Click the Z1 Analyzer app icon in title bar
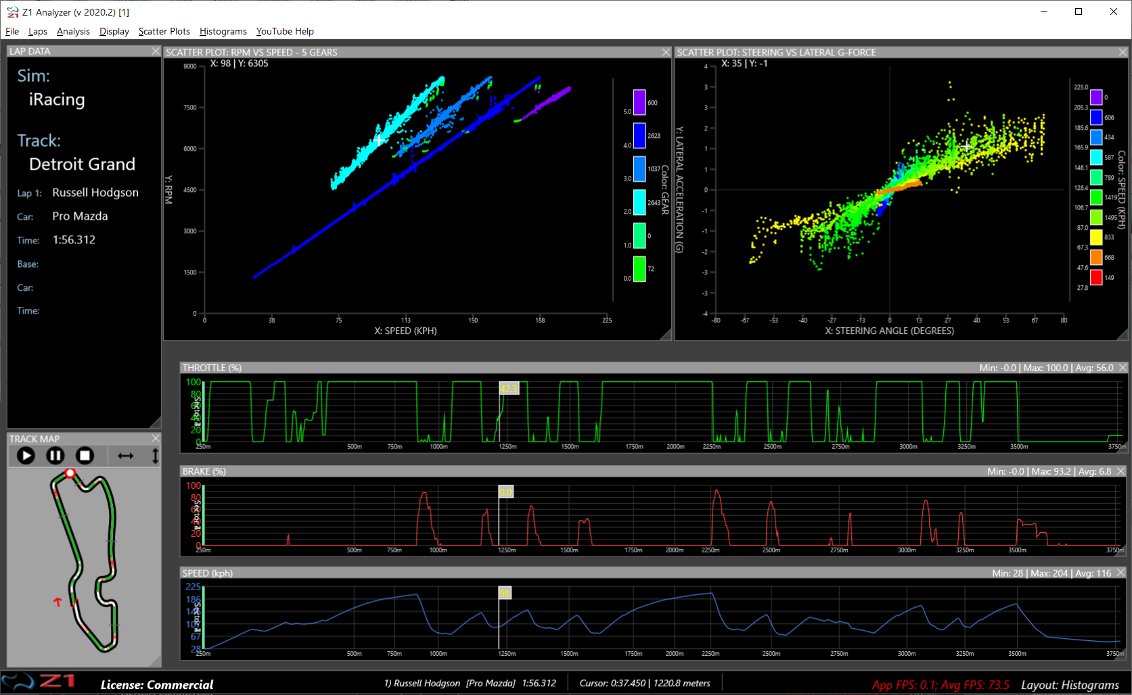 click(12, 12)
